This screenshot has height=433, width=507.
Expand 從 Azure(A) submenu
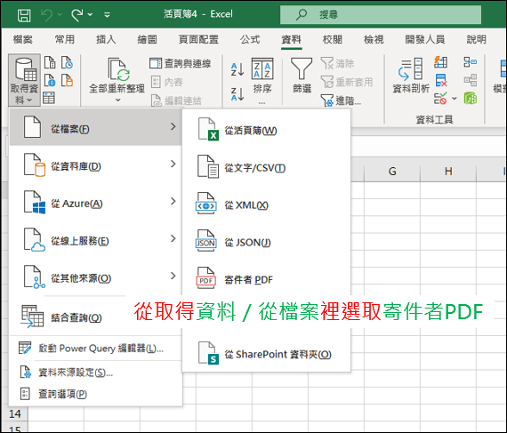pos(95,202)
